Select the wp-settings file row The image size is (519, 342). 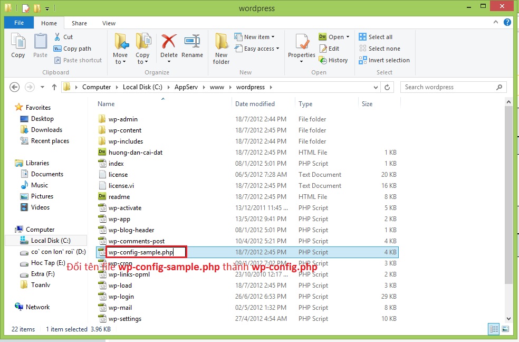247,319
